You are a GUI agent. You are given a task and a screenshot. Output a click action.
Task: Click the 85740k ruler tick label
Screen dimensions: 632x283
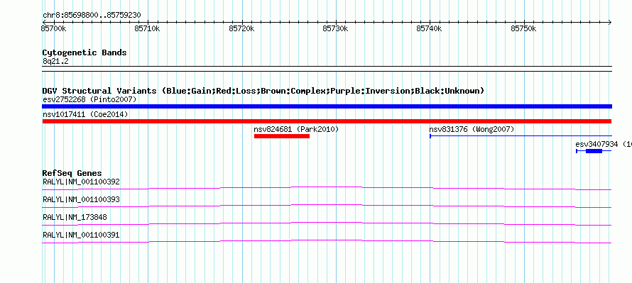pyautogui.click(x=429, y=28)
